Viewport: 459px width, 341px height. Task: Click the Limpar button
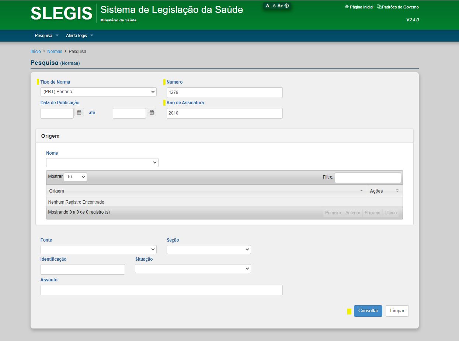click(397, 311)
